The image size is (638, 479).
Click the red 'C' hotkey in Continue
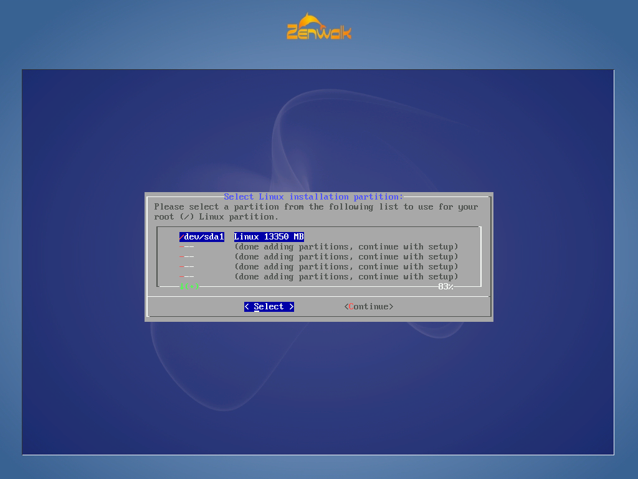(351, 307)
